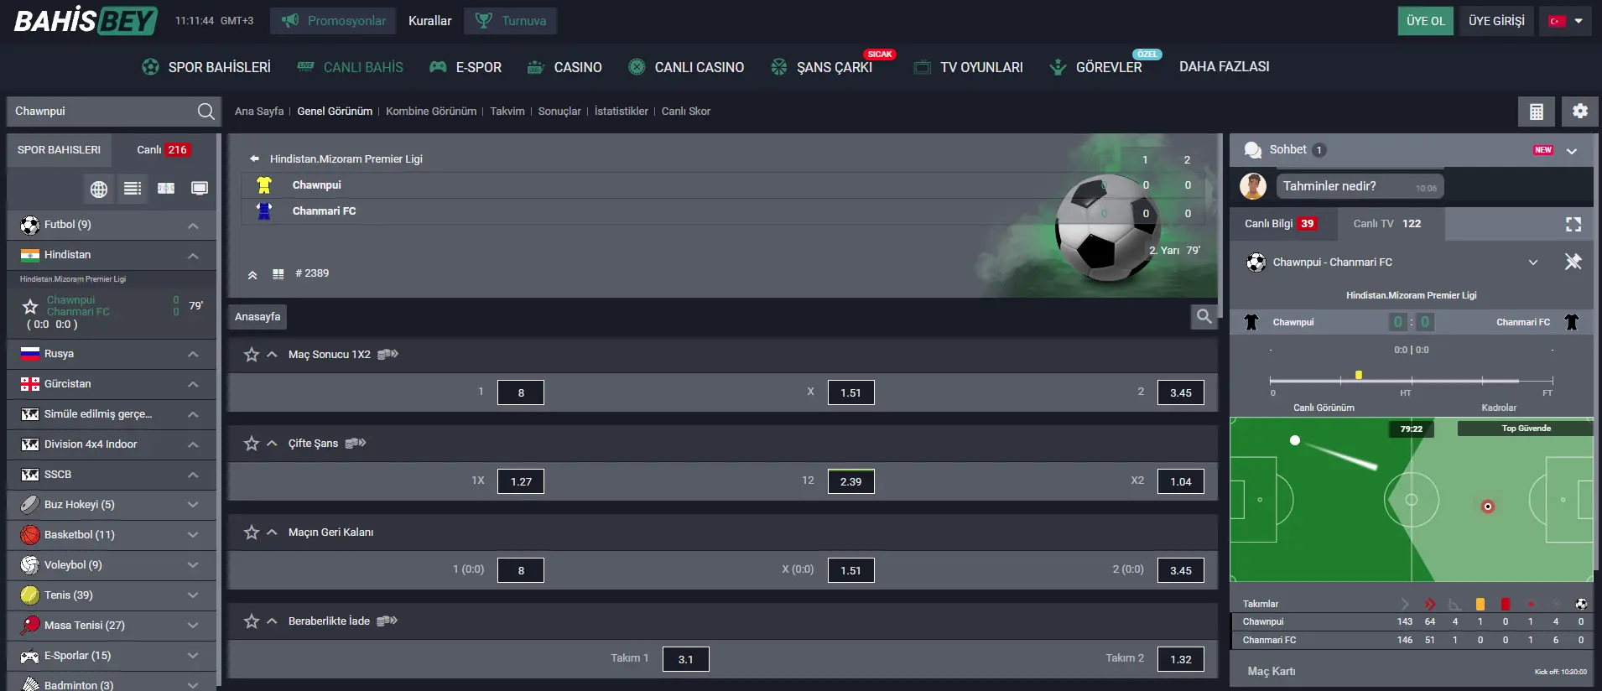The height and width of the screenshot is (691, 1602).
Task: Click the ÜYE GİRİŞİ login button
Action: pos(1496,21)
